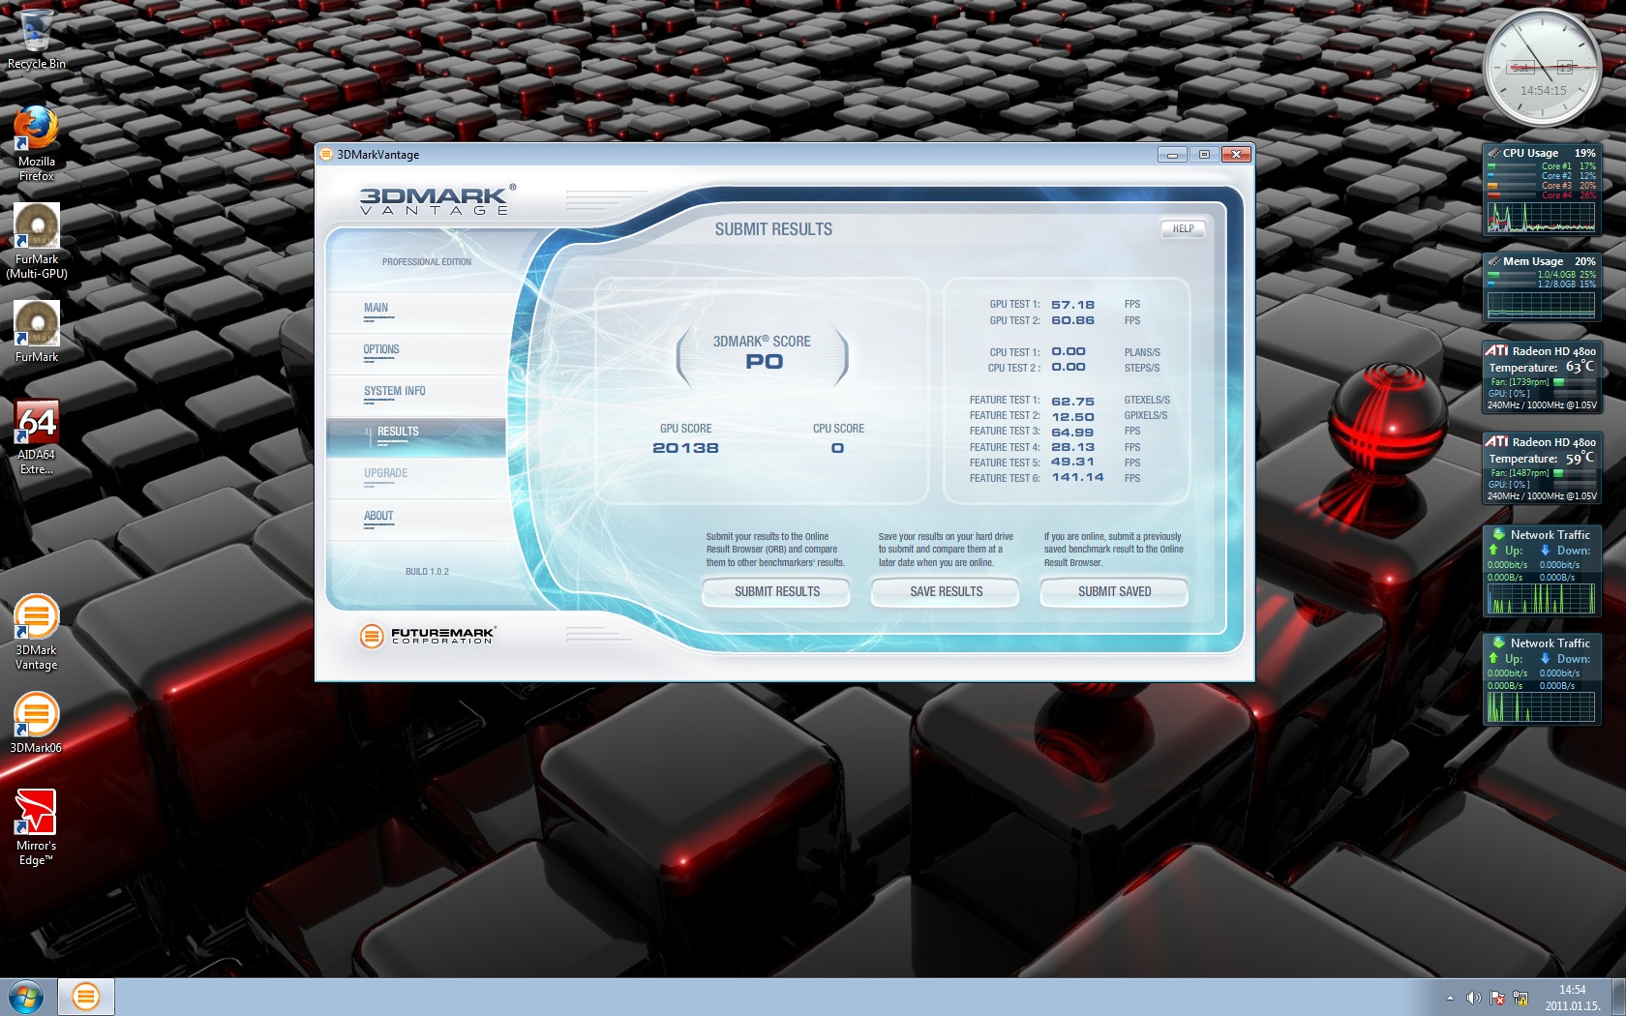Click the 3DMark Vantage taskbar button
The image size is (1626, 1016).
pos(86,997)
